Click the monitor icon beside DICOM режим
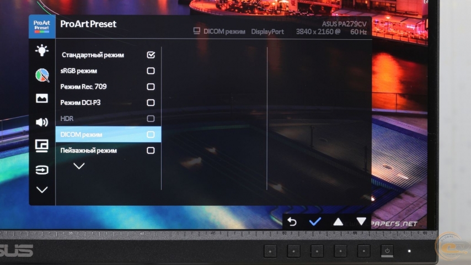 point(197,31)
